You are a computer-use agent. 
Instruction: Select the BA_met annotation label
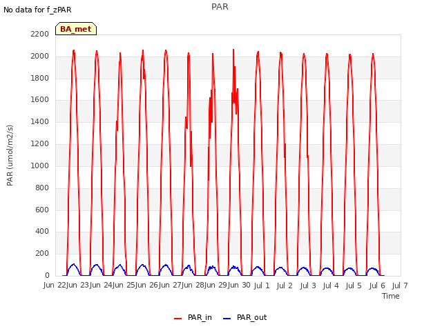[x=76, y=29]
